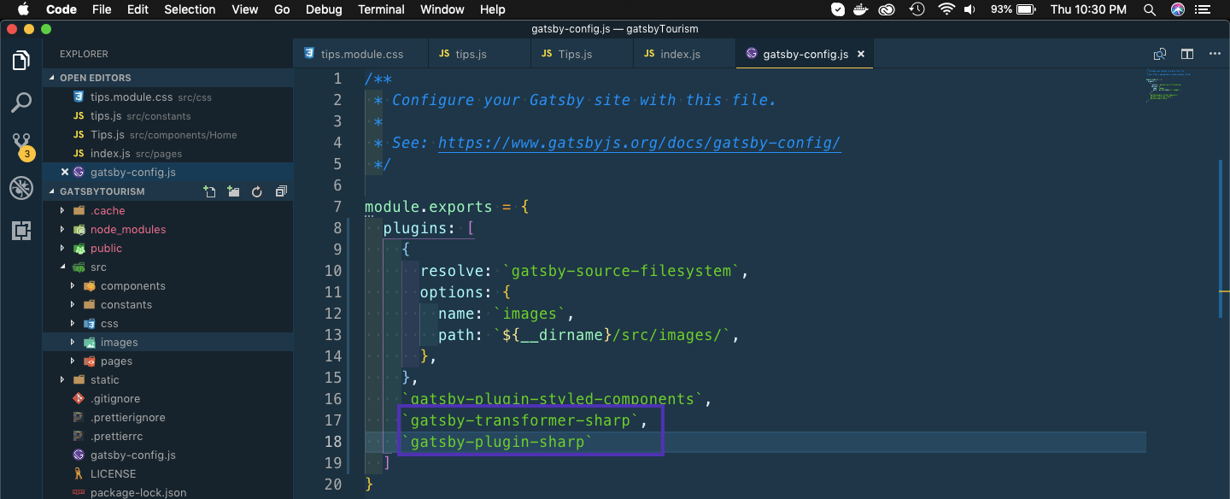Refresh the GATSBYTOURISM explorer tree
1230x499 pixels.
click(256, 192)
